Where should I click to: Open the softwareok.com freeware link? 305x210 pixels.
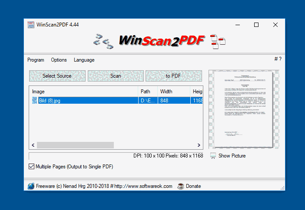point(104,186)
